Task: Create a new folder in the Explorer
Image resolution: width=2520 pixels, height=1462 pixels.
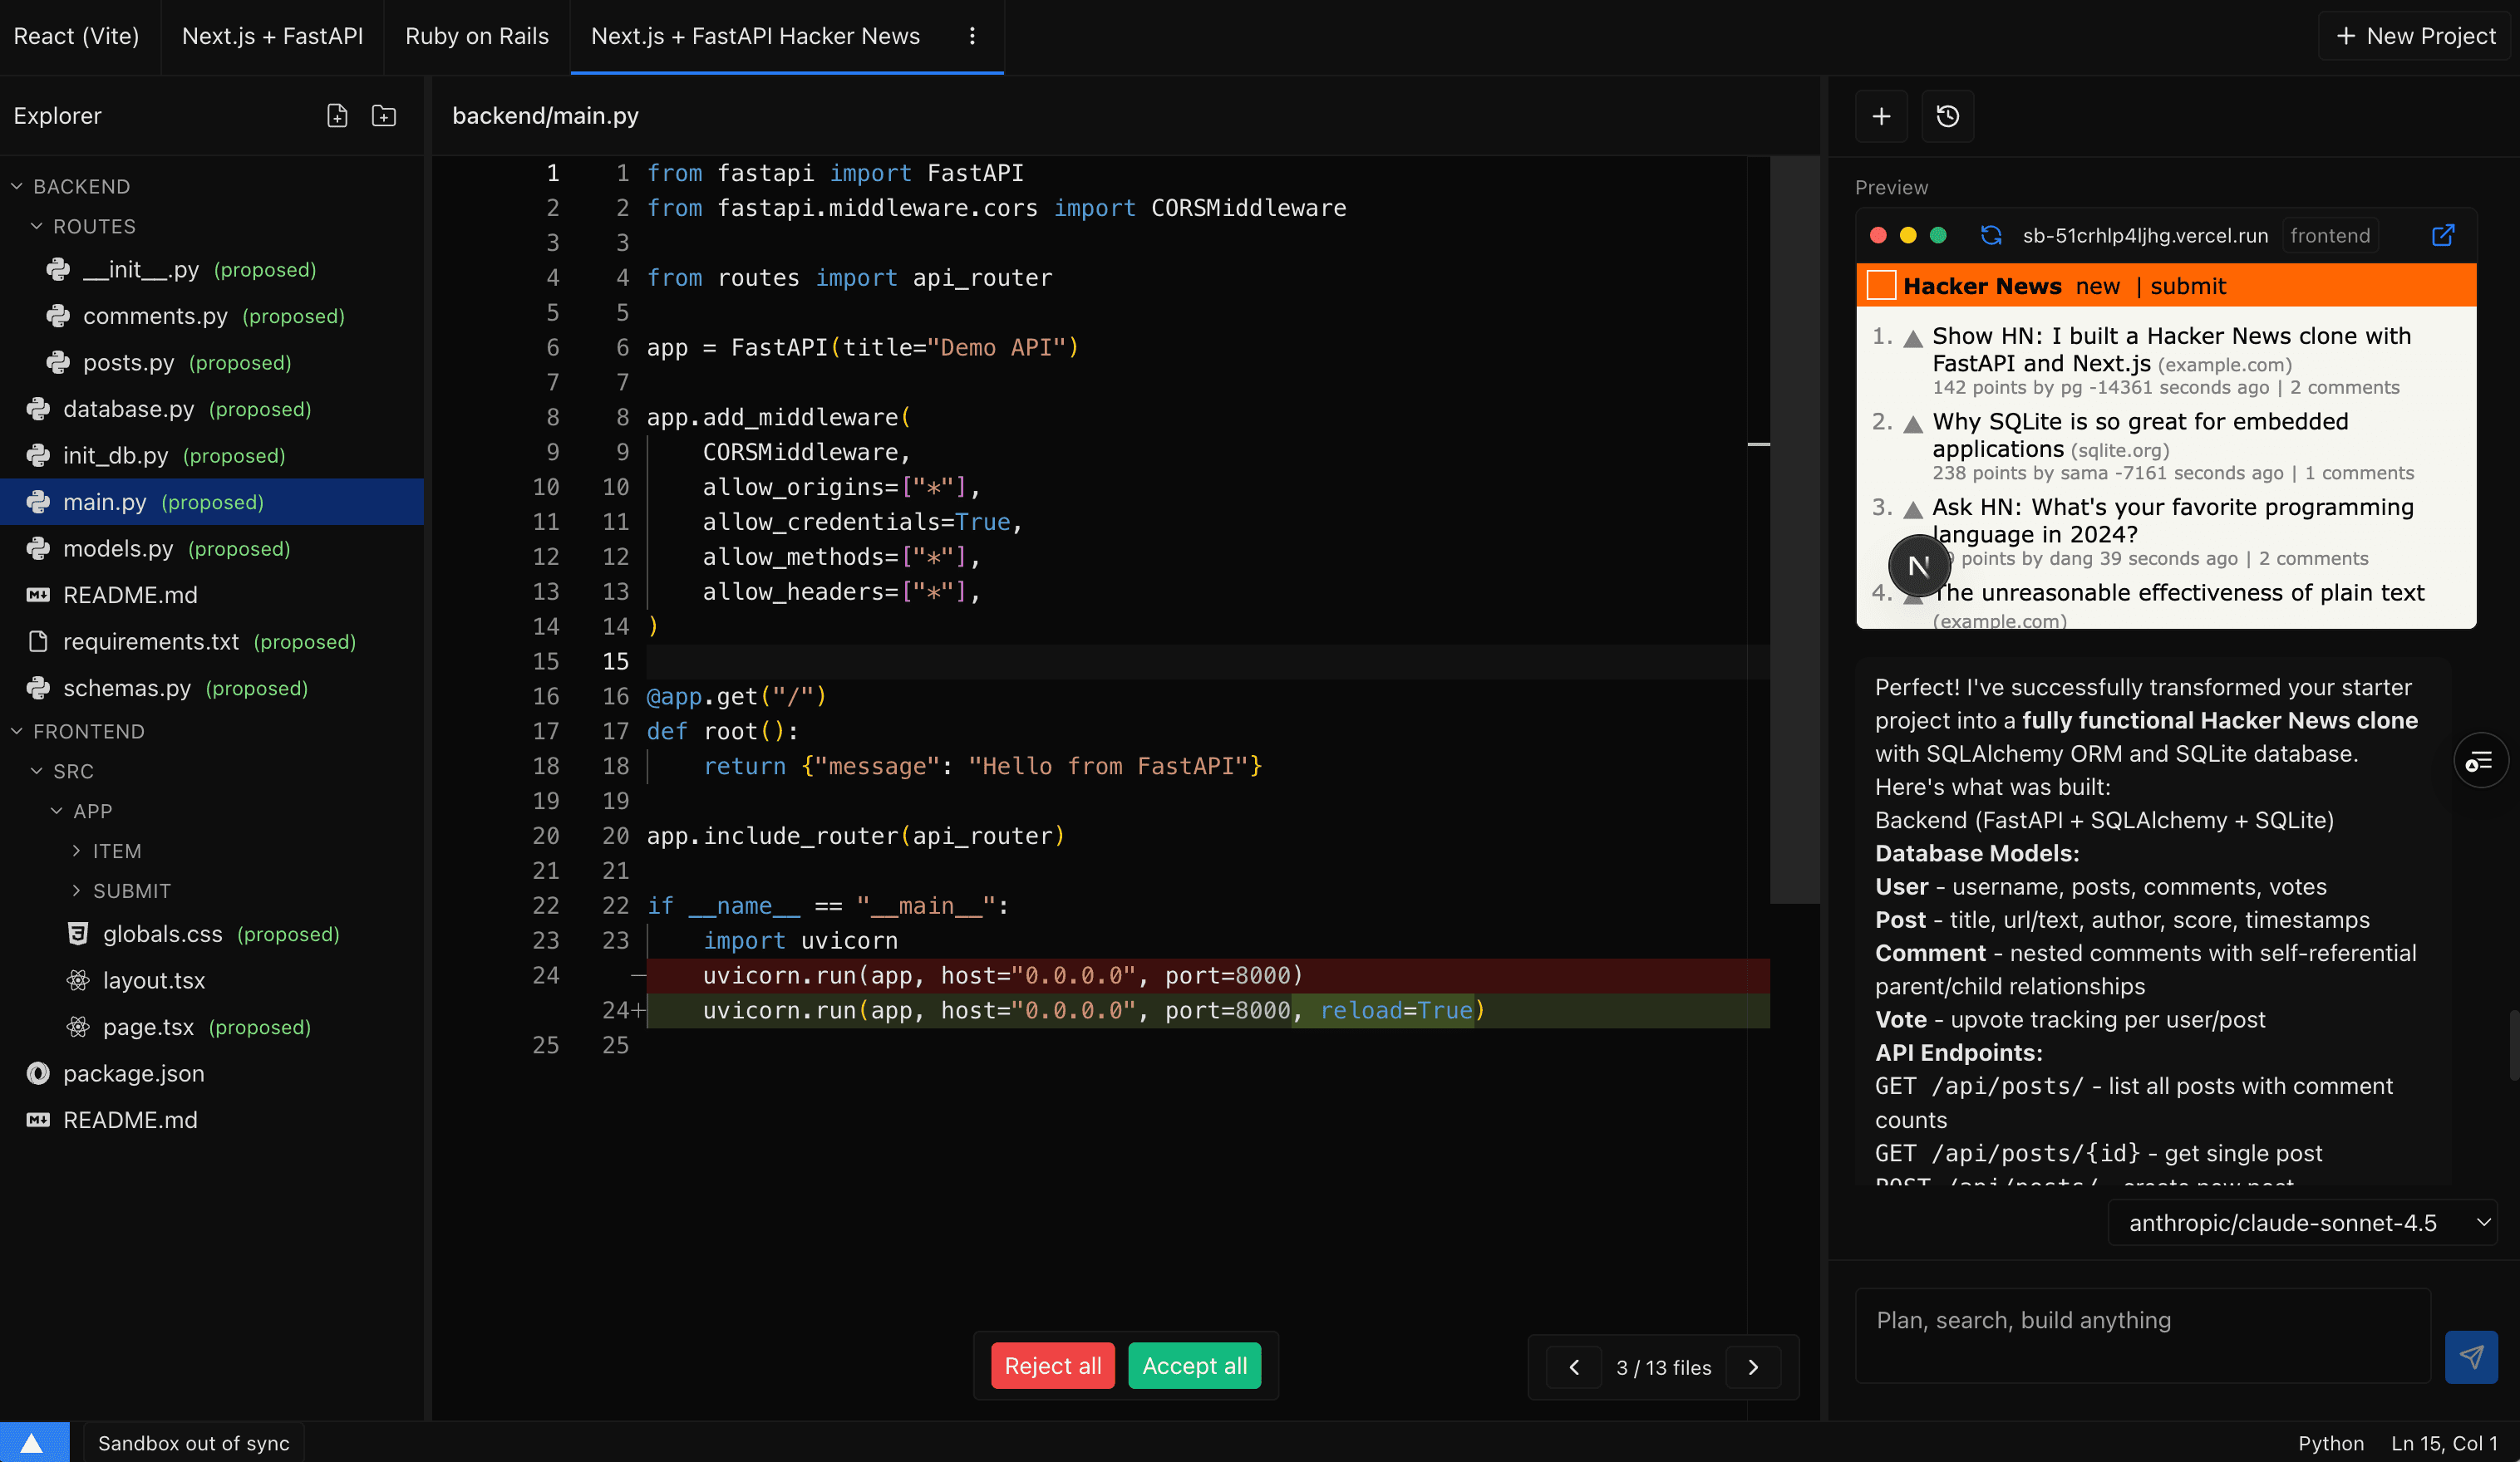Action: (383, 116)
